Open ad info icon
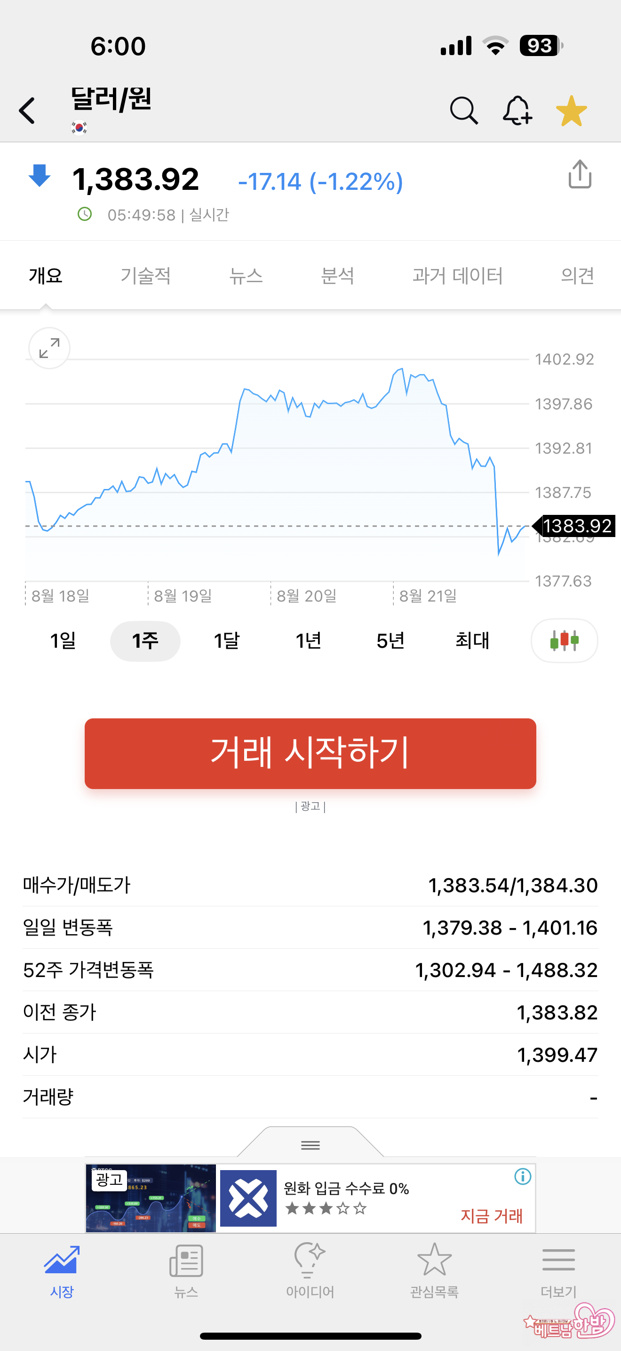 [x=522, y=1176]
